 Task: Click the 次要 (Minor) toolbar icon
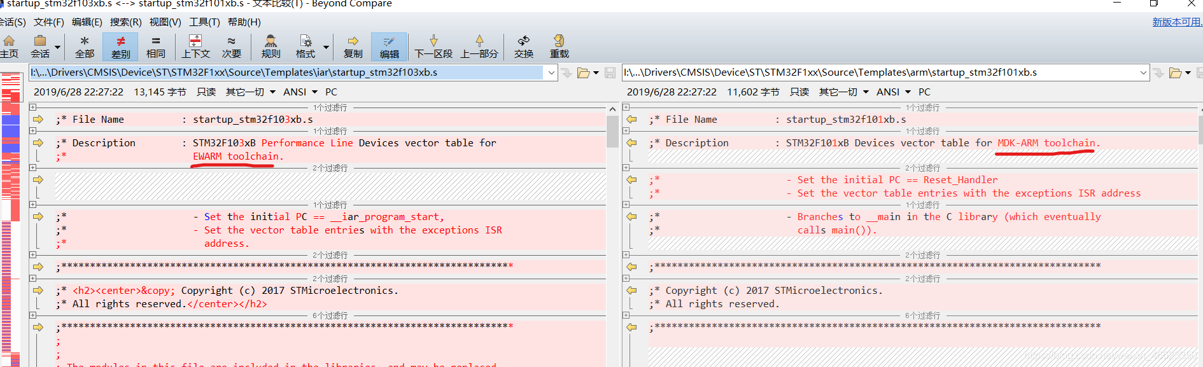pyautogui.click(x=231, y=46)
